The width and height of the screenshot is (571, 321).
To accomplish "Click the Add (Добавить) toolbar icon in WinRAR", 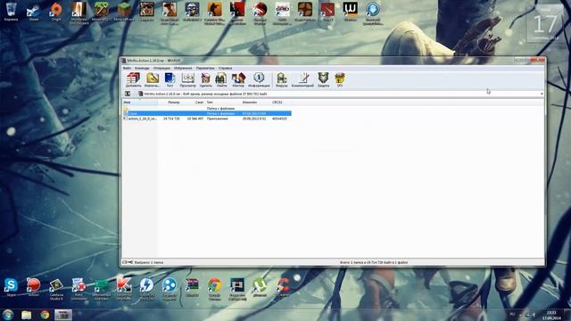I will [133, 79].
